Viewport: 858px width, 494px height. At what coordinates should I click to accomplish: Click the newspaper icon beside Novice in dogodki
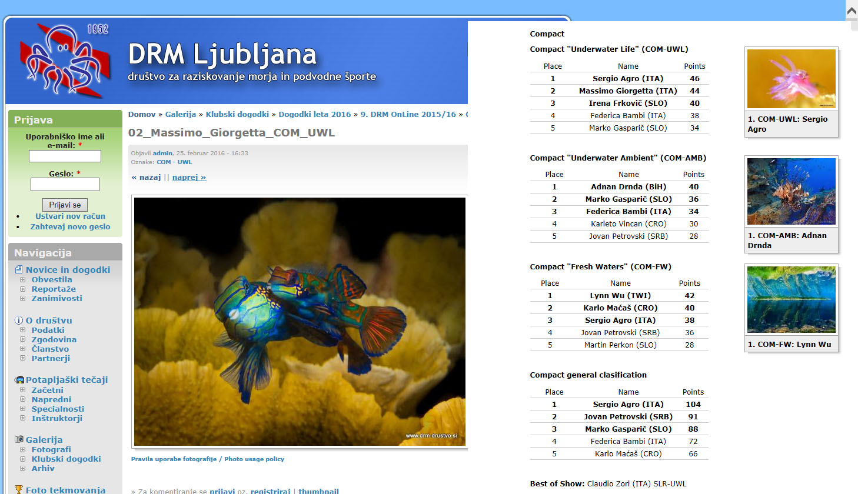(x=19, y=270)
